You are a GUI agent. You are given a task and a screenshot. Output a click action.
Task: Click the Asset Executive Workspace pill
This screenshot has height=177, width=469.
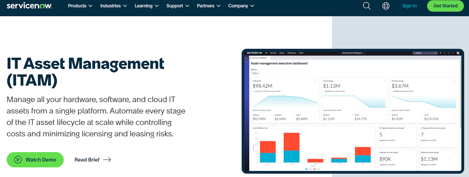click(x=353, y=53)
